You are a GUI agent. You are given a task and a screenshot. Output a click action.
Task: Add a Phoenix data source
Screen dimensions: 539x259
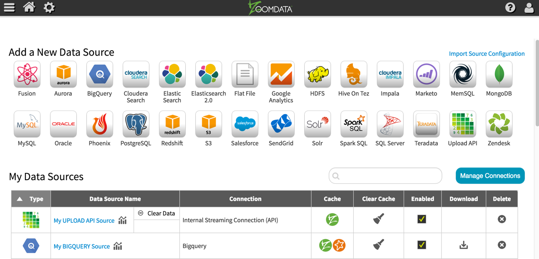[100, 124]
